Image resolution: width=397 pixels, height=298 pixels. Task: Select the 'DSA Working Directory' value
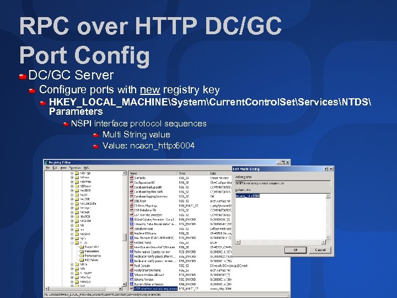148,215
